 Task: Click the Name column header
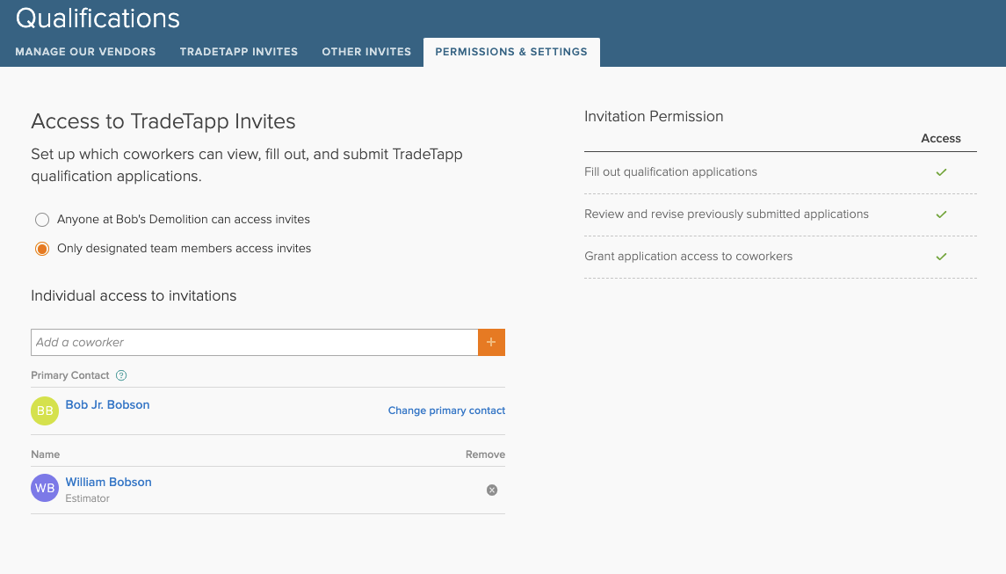click(x=46, y=454)
